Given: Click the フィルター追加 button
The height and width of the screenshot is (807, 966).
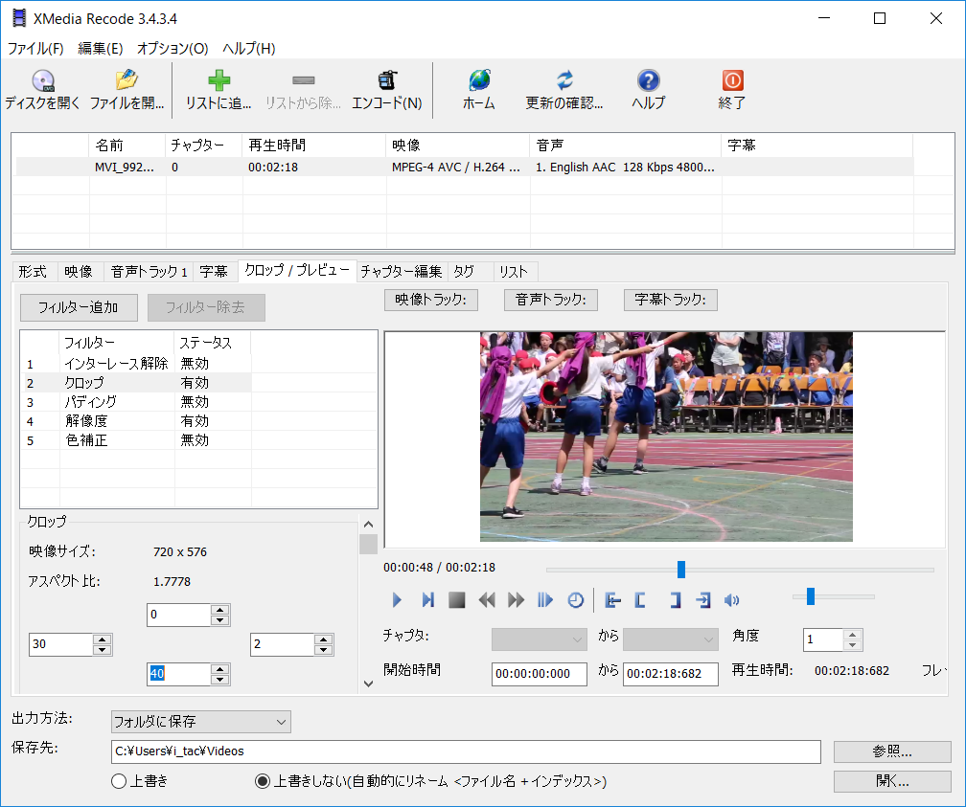Looking at the screenshot, I should point(79,307).
